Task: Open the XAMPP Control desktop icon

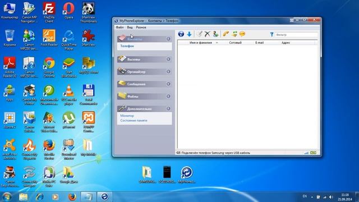Action: pos(89,122)
